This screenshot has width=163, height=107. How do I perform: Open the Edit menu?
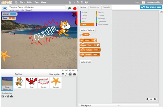click(x=30, y=2)
